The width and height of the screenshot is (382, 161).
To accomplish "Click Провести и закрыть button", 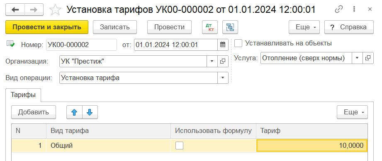I will point(47,27).
